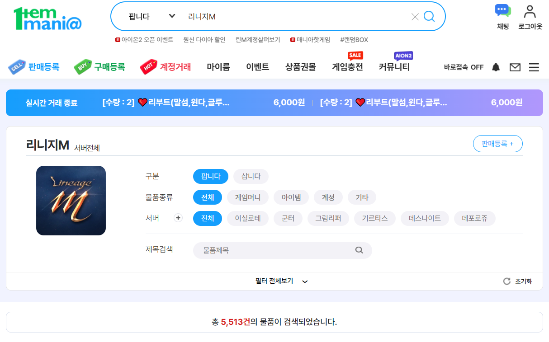This screenshot has width=549, height=342.
Task: Open the 게임충전 menu
Action: 348,67
